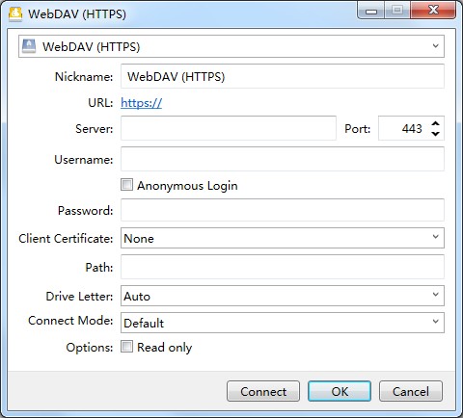Expand the Connect Mode dropdown
The width and height of the screenshot is (463, 418).
click(x=283, y=323)
